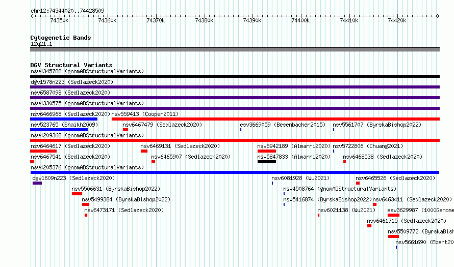This screenshot has height=267, width=454.
Task: Click nsv5509772 ByrskaBishop variant label
Action: point(421,231)
